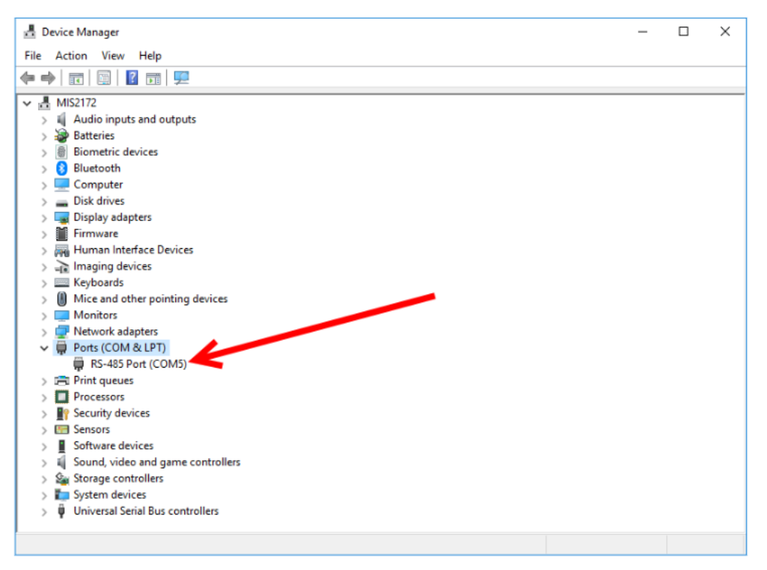Click the Device Manager title bar icon
The image size is (767, 570).
click(x=30, y=32)
